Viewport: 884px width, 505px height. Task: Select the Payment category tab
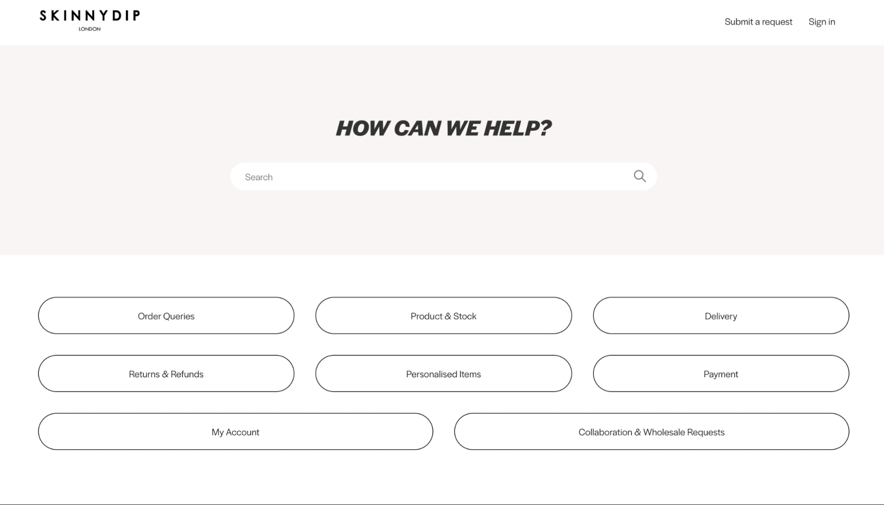click(721, 373)
